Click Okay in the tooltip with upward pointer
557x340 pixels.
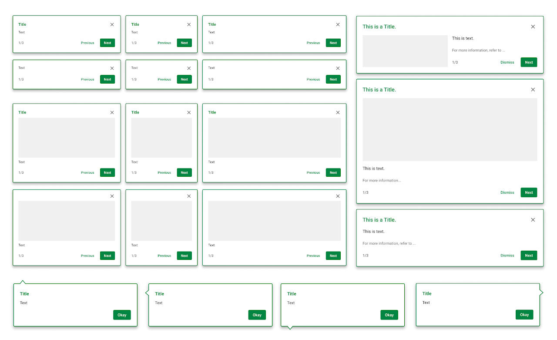click(122, 315)
